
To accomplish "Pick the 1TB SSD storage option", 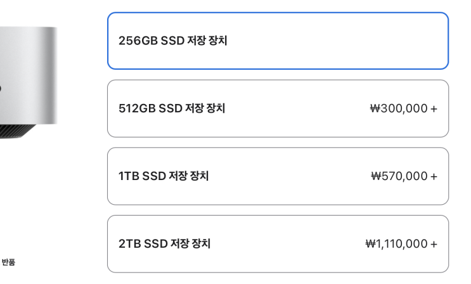I will pos(278,176).
